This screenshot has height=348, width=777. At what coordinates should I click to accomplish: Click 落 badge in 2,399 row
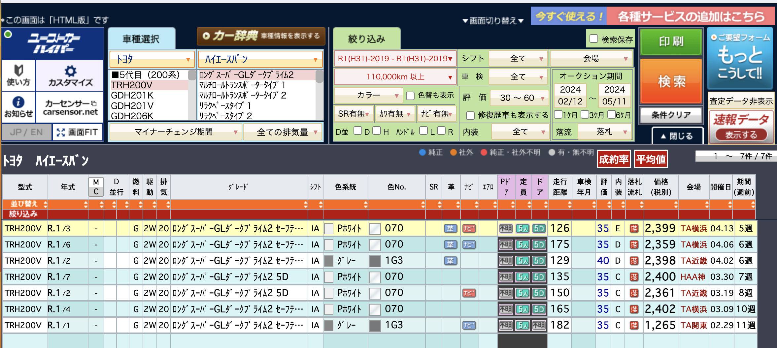pyautogui.click(x=634, y=228)
